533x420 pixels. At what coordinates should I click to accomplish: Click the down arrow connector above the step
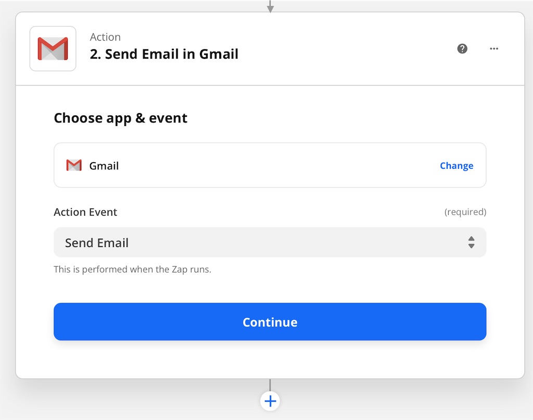click(270, 6)
